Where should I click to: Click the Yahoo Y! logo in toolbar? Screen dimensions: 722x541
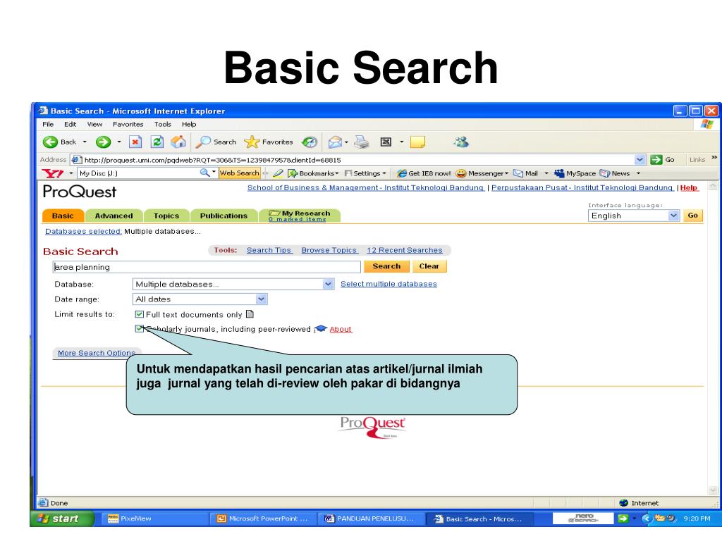click(x=53, y=173)
